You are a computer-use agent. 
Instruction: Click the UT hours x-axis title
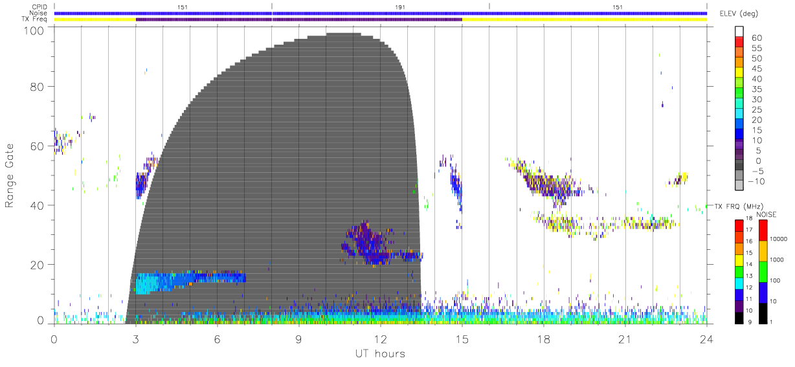[x=381, y=354]
